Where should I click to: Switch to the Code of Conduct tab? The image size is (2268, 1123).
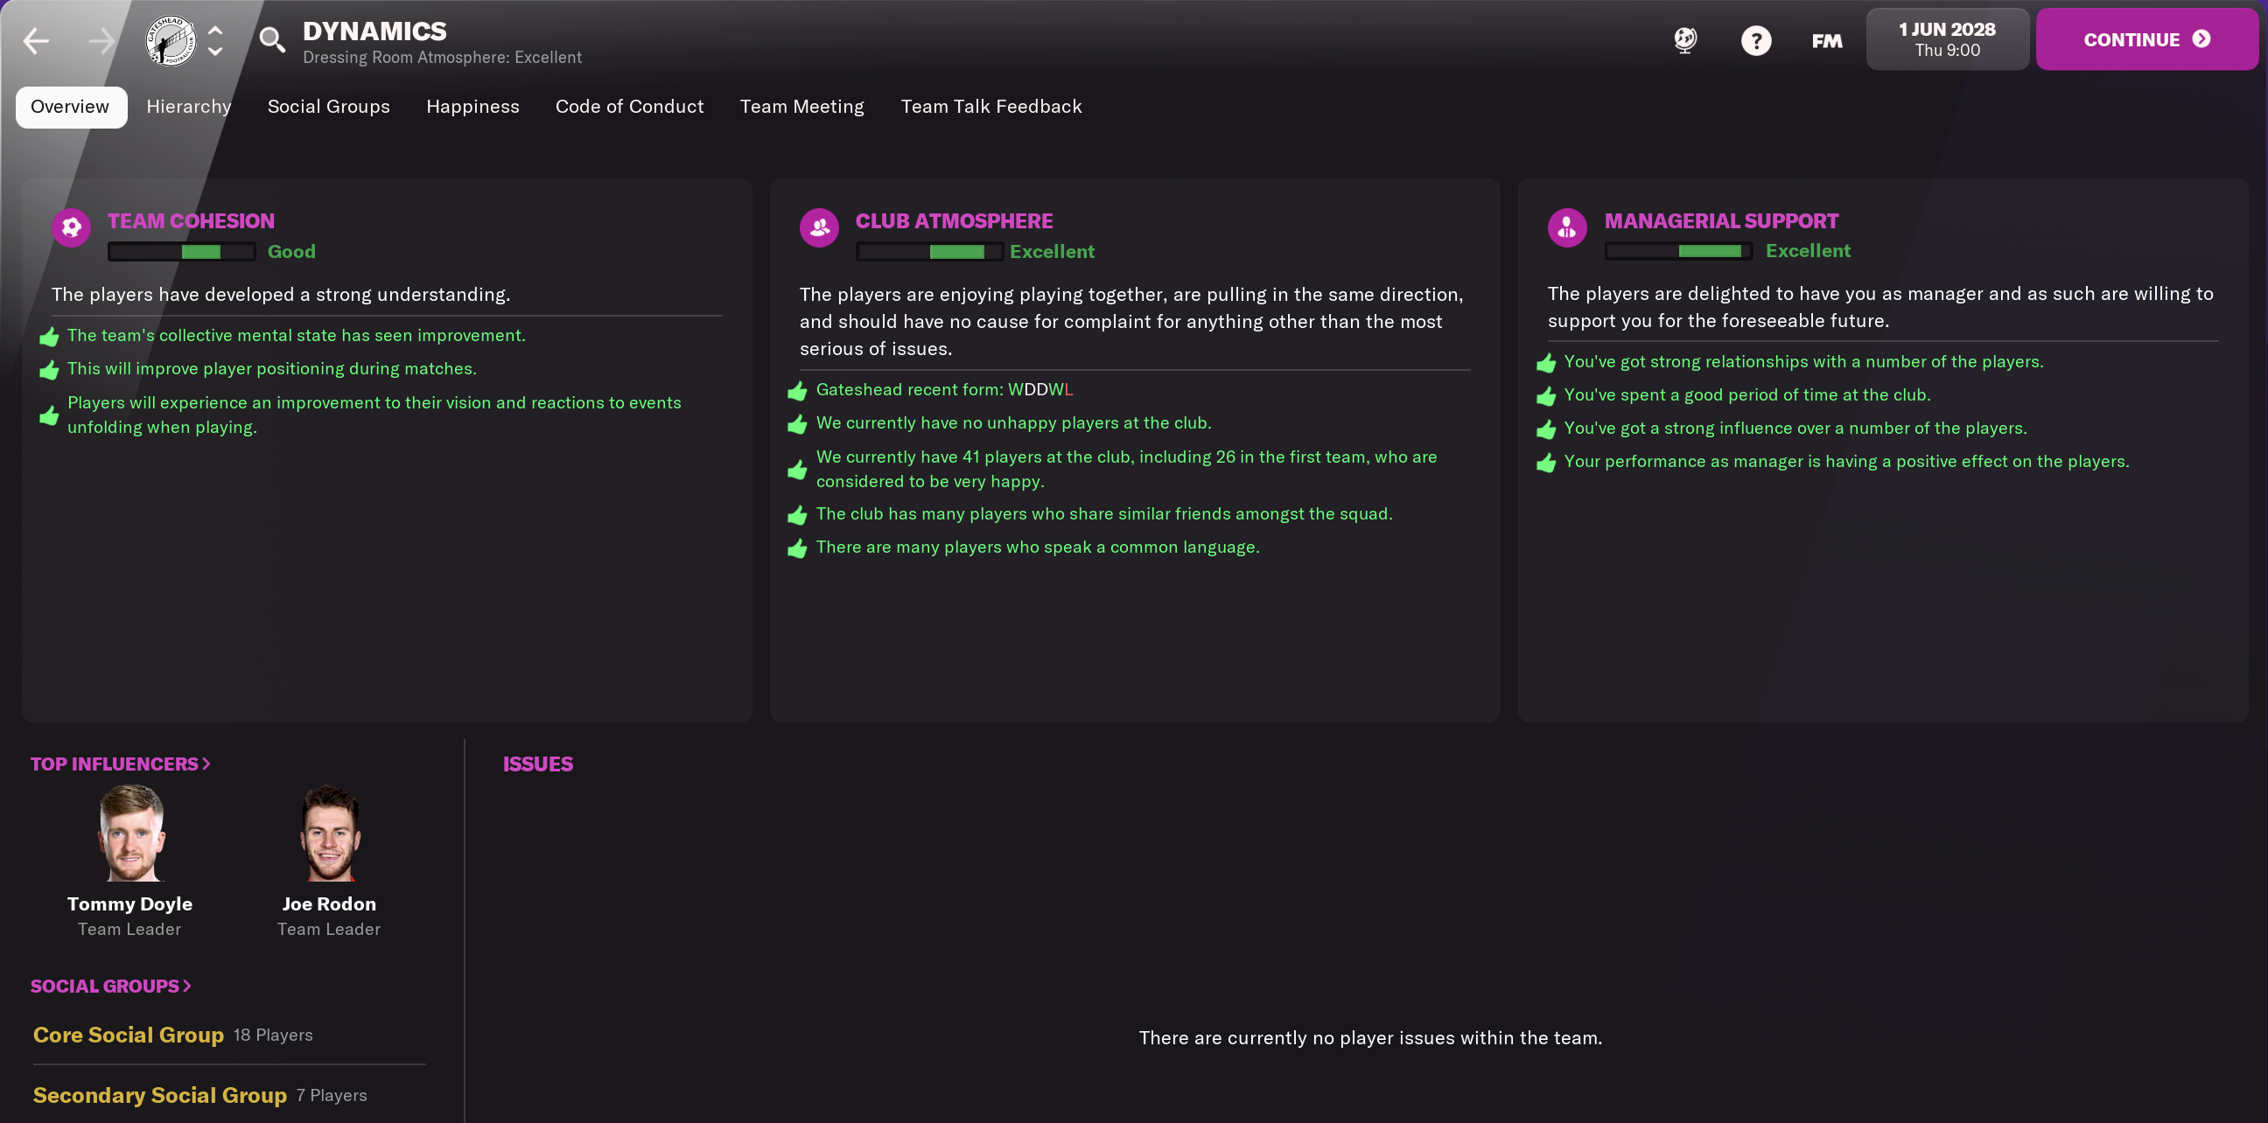pos(629,107)
